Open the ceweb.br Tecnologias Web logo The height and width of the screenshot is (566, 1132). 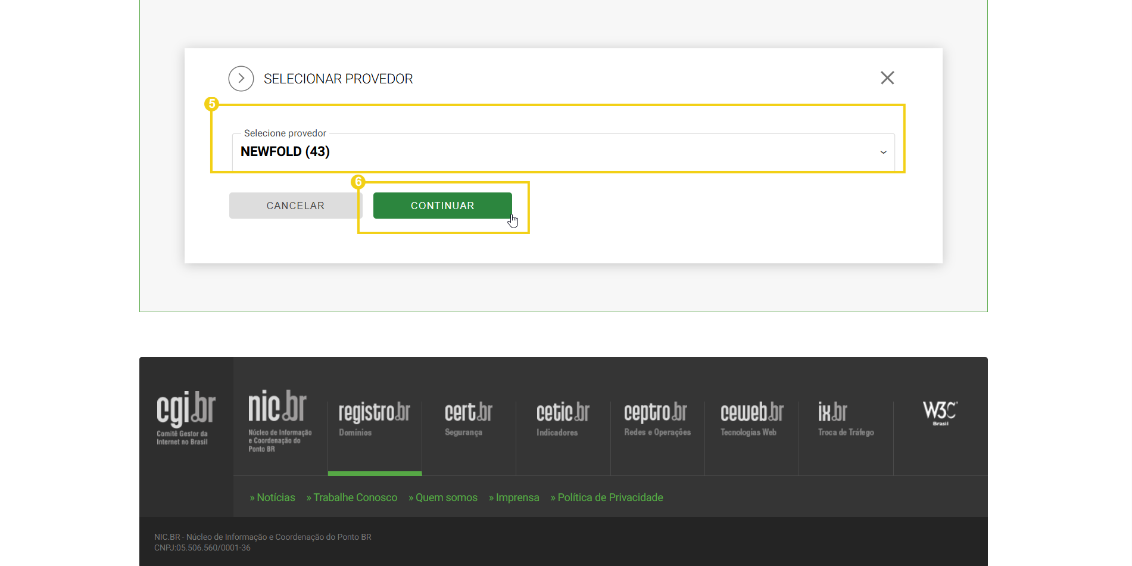[751, 419]
